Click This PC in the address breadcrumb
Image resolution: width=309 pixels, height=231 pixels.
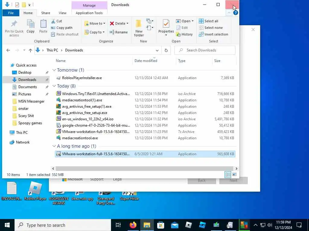pos(52,50)
